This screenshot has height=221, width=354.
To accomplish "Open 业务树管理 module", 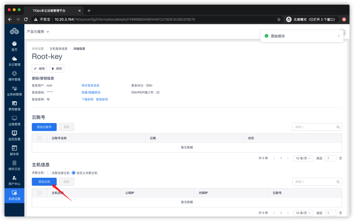I will tap(14, 91).
